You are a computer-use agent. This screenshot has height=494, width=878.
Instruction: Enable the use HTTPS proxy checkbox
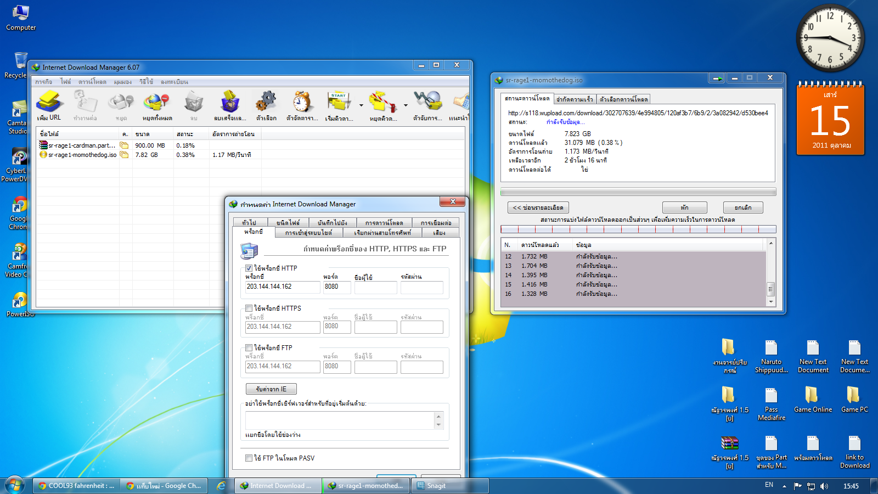(x=249, y=308)
